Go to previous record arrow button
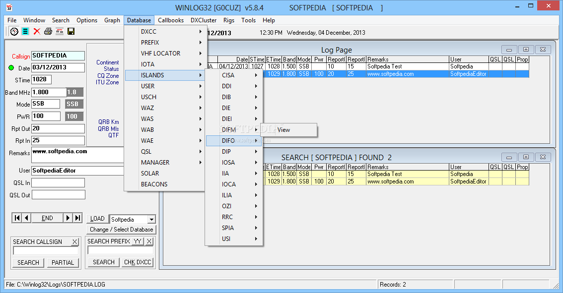The width and height of the screenshot is (563, 293). [27, 218]
